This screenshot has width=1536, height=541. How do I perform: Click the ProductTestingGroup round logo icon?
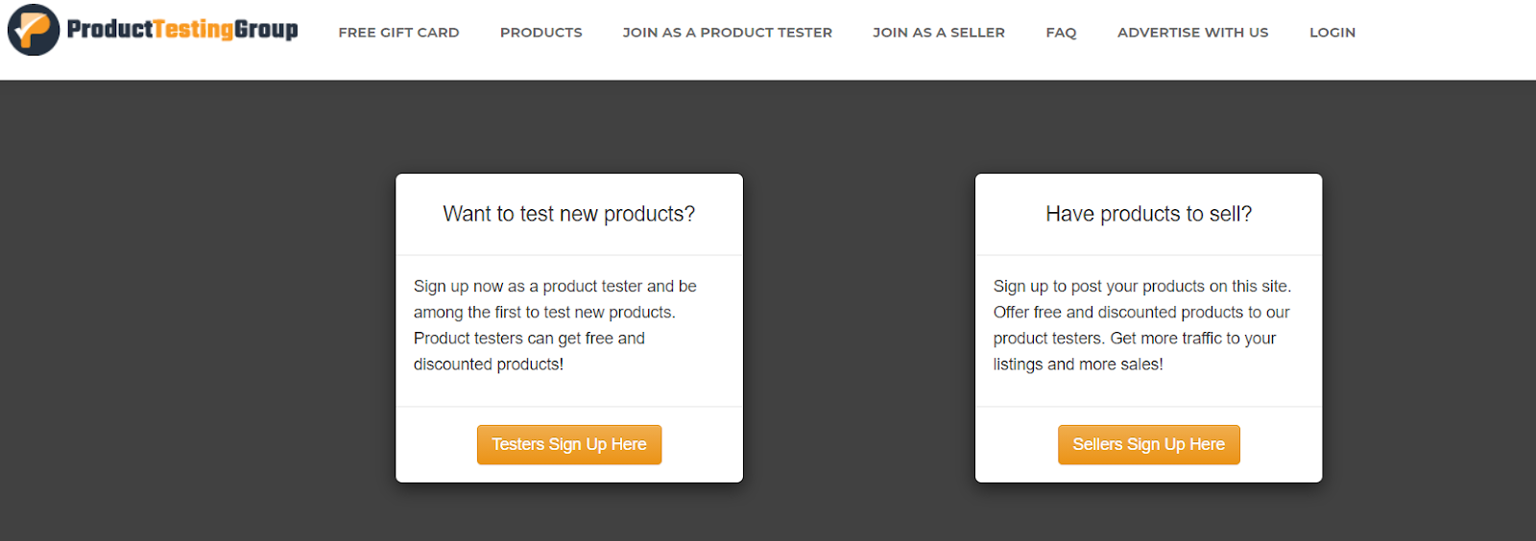pyautogui.click(x=34, y=30)
